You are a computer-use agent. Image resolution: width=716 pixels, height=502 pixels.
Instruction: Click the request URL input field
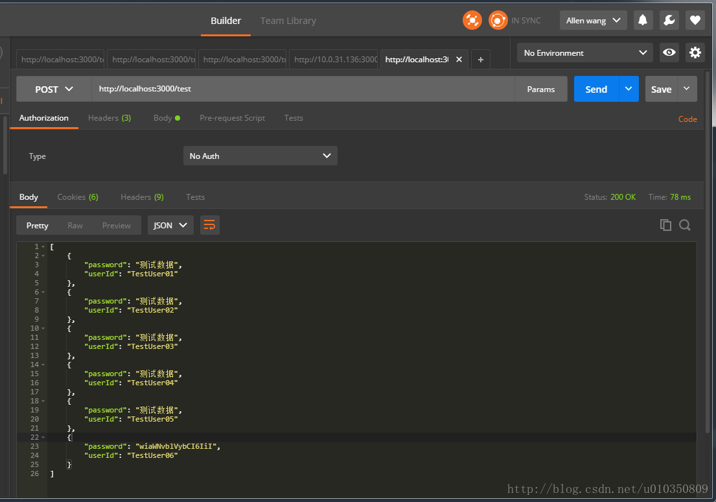[303, 89]
